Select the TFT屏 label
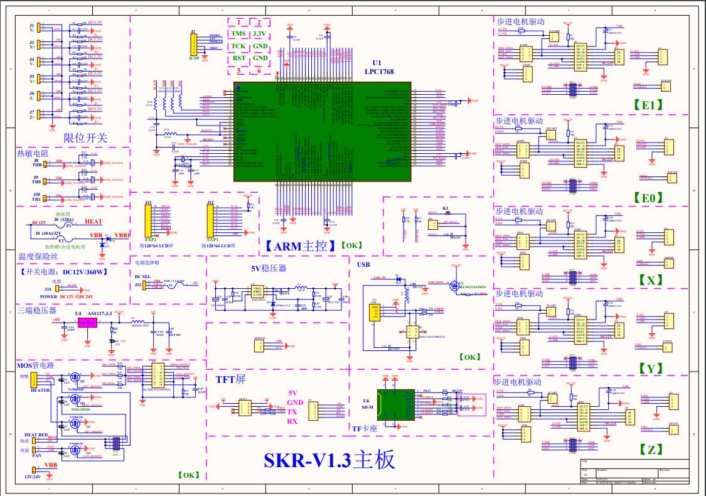 [x=230, y=379]
